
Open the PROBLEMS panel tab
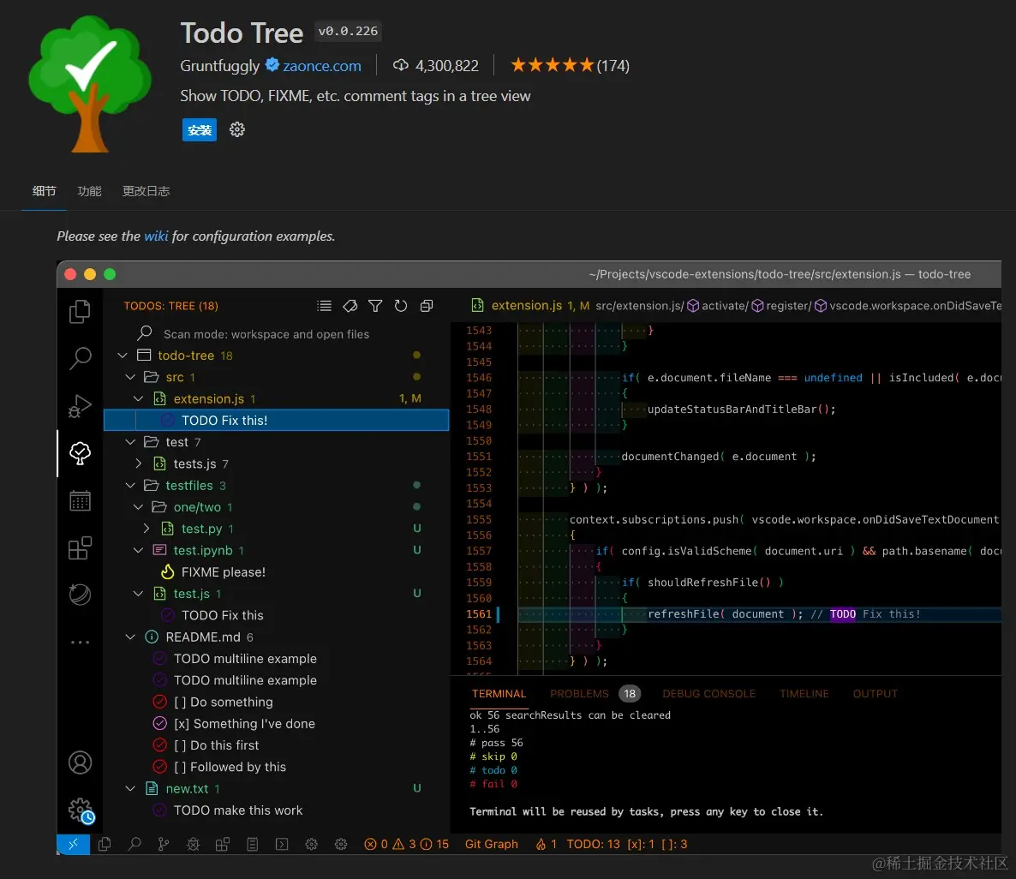(579, 694)
